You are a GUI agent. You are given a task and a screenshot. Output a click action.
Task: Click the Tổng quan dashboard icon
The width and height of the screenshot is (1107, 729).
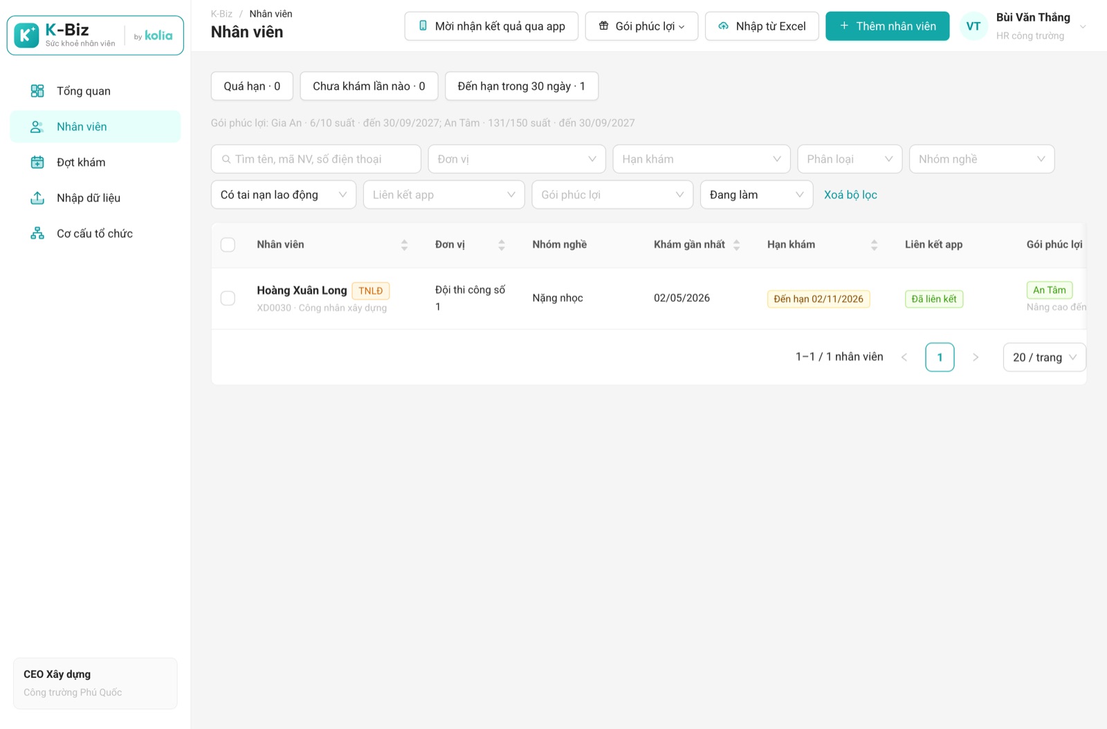[37, 91]
